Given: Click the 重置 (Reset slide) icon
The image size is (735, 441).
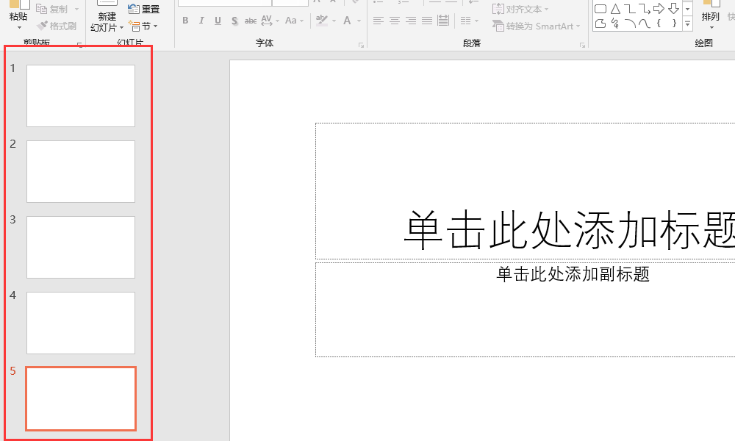Looking at the screenshot, I should tap(144, 7).
